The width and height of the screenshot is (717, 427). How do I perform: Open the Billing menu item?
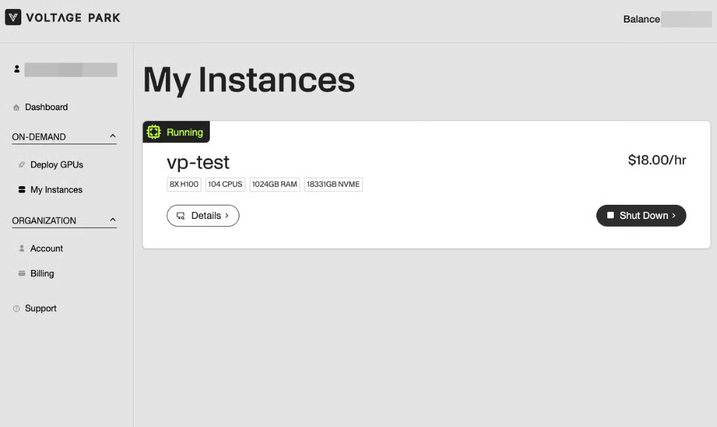pyautogui.click(x=42, y=274)
